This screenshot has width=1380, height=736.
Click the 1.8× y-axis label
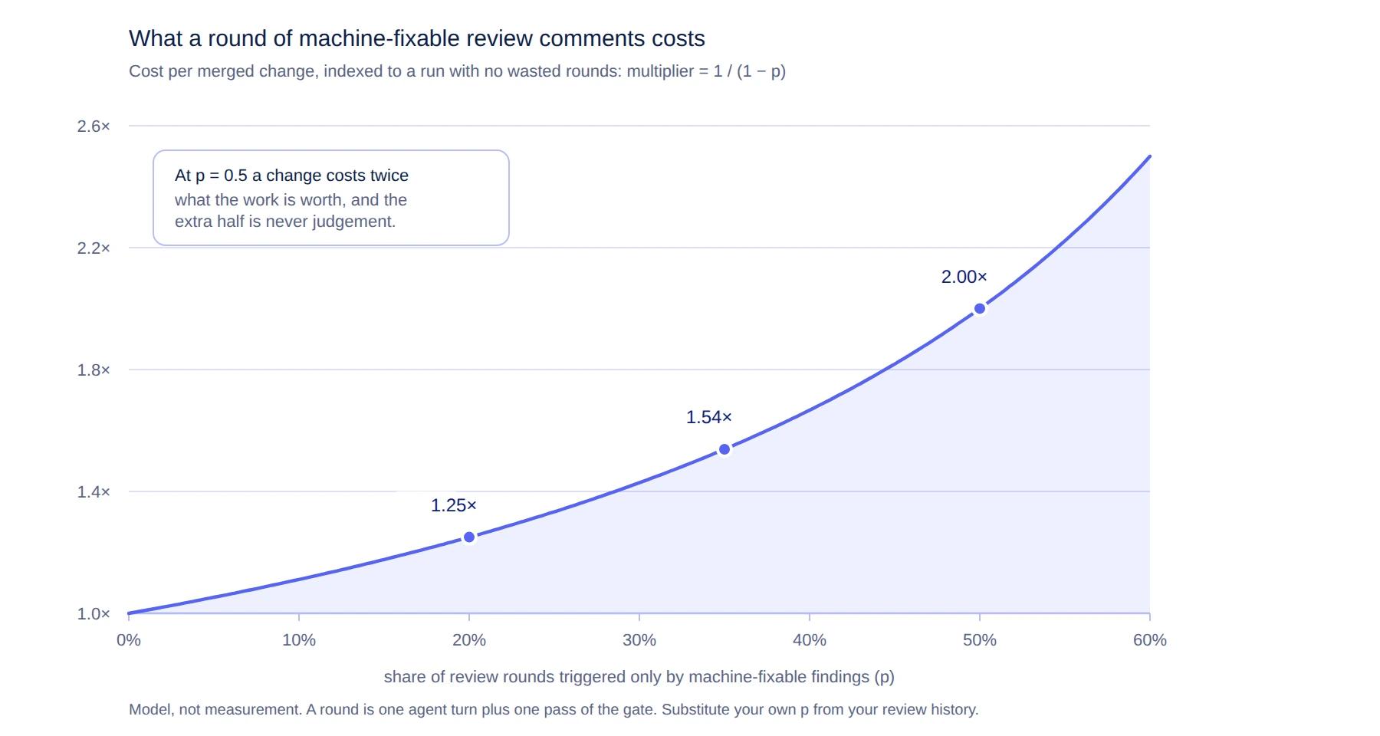tap(94, 370)
